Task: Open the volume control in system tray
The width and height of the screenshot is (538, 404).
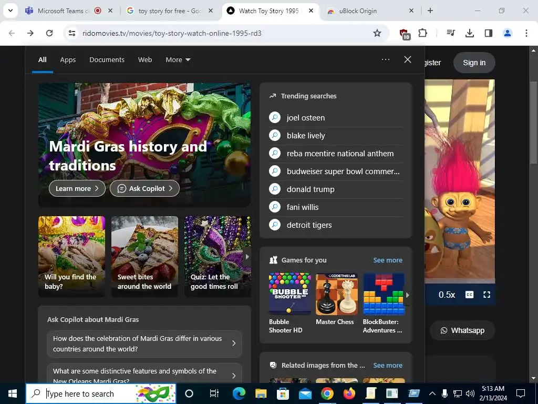Action: (470, 393)
